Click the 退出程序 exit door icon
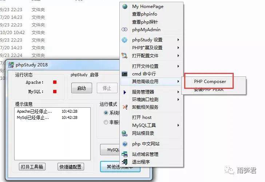The width and height of the screenshot is (265, 182). 124,162
